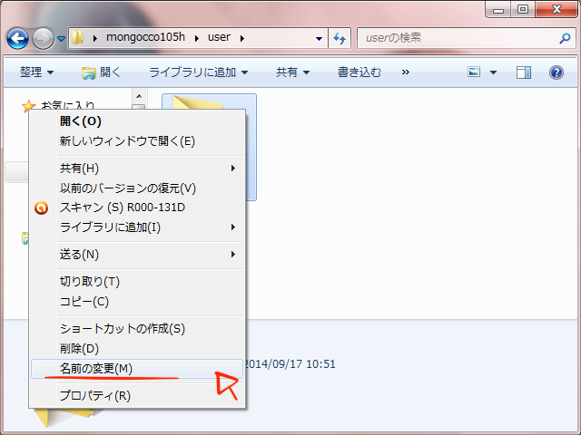Toggle the preview pane icon
Image resolution: width=581 pixels, height=435 pixels.
524,72
